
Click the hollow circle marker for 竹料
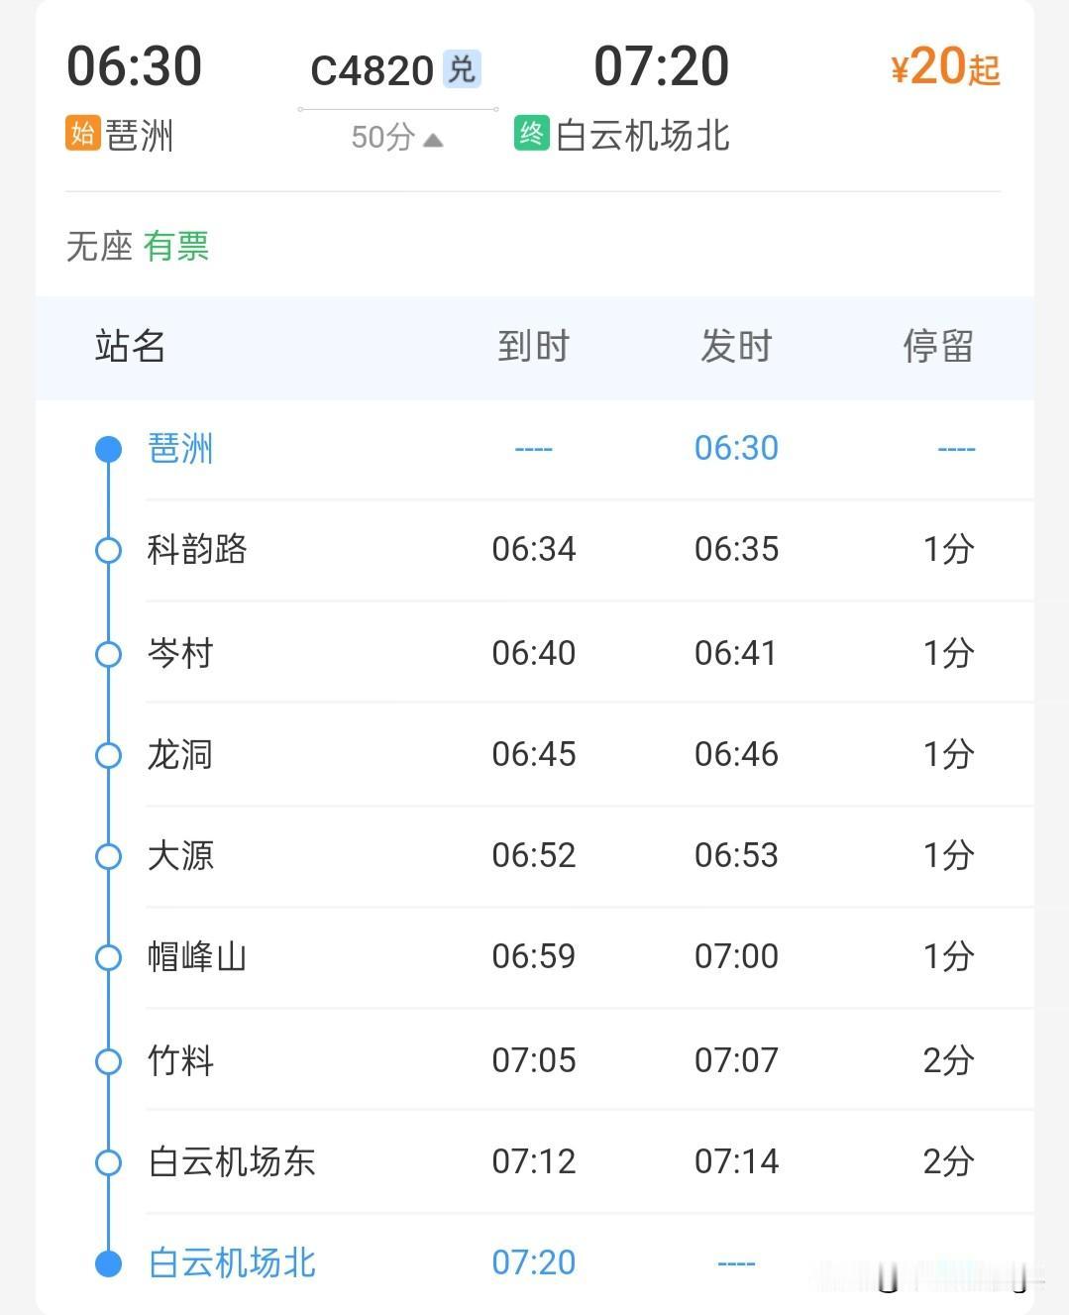108,1061
